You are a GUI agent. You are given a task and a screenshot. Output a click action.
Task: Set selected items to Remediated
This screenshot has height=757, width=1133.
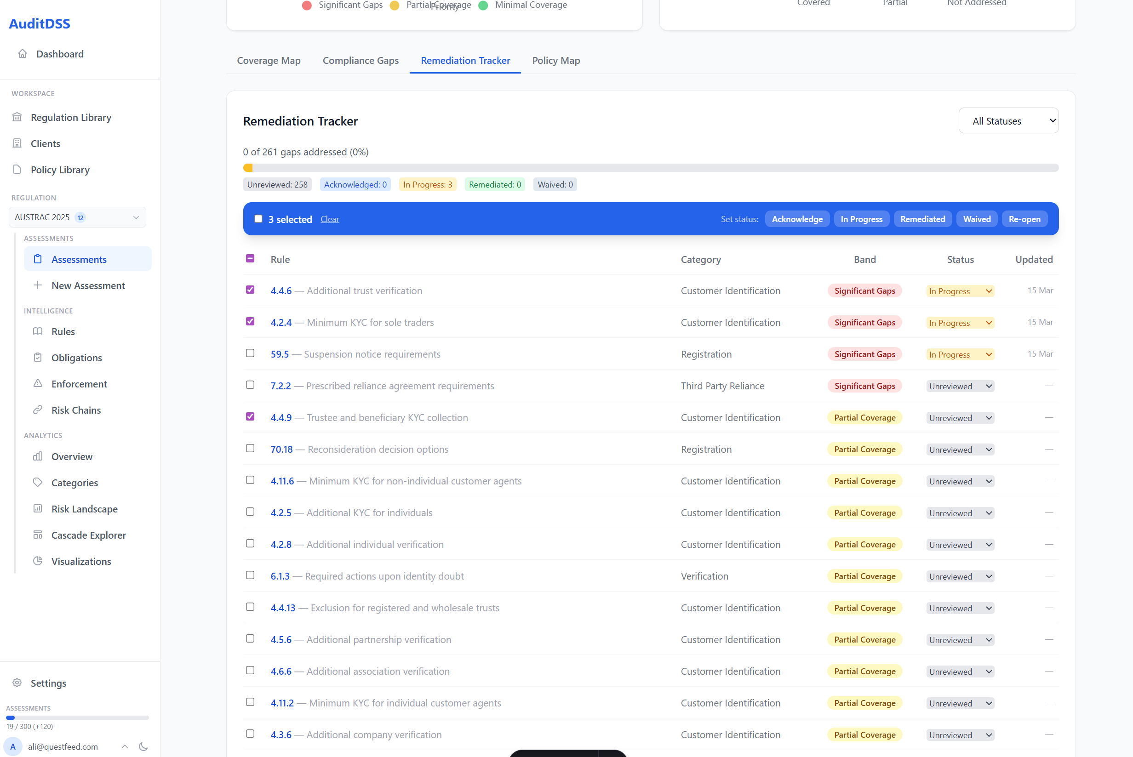coord(922,219)
